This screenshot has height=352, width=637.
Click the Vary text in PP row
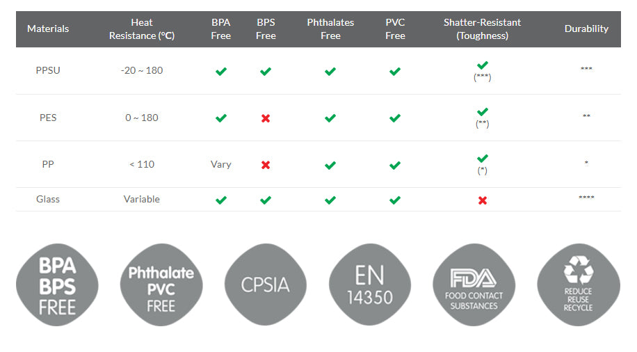tap(221, 165)
